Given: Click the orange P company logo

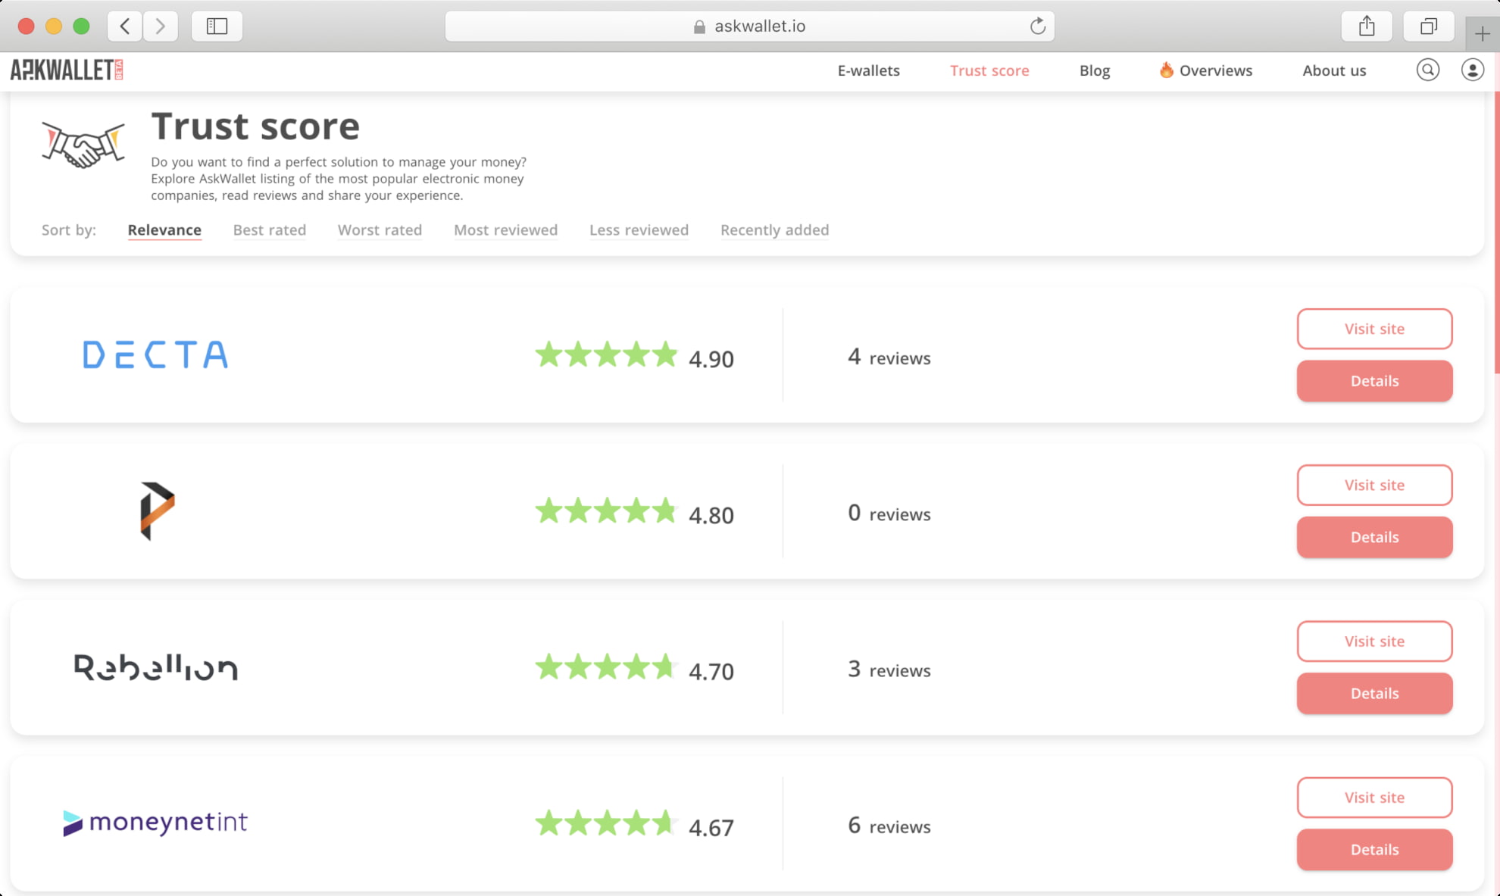Looking at the screenshot, I should 157,510.
